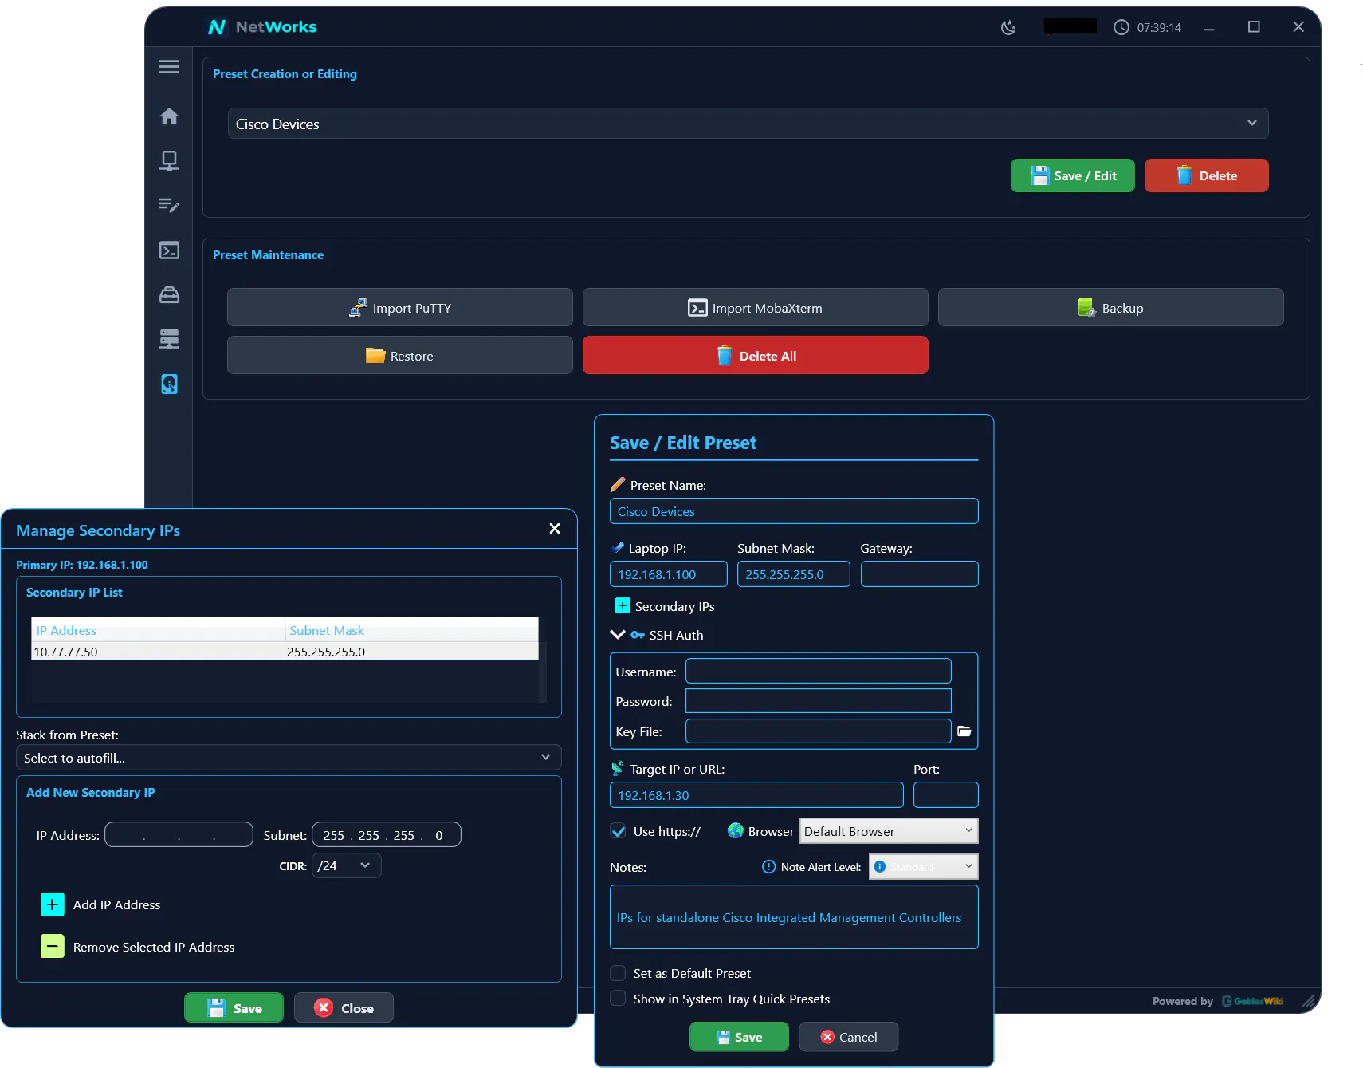The image size is (1363, 1068).
Task: Open the Default Browser dropdown
Action: [x=889, y=831]
